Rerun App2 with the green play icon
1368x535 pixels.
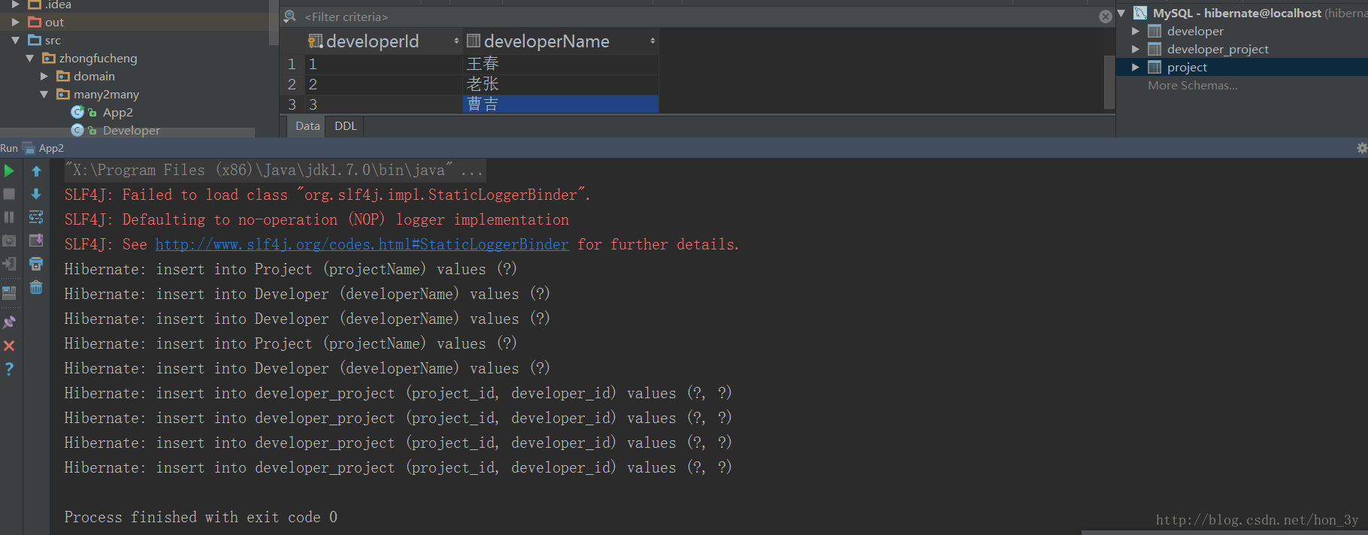click(9, 171)
